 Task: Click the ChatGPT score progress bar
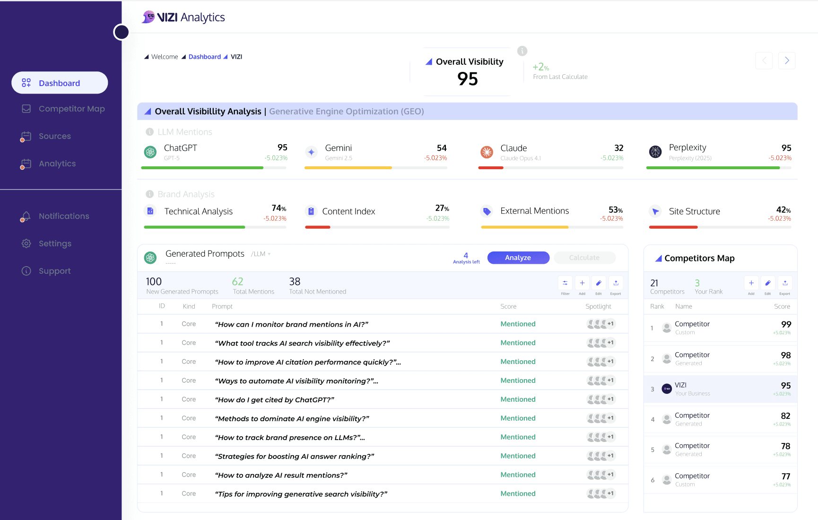(x=214, y=168)
